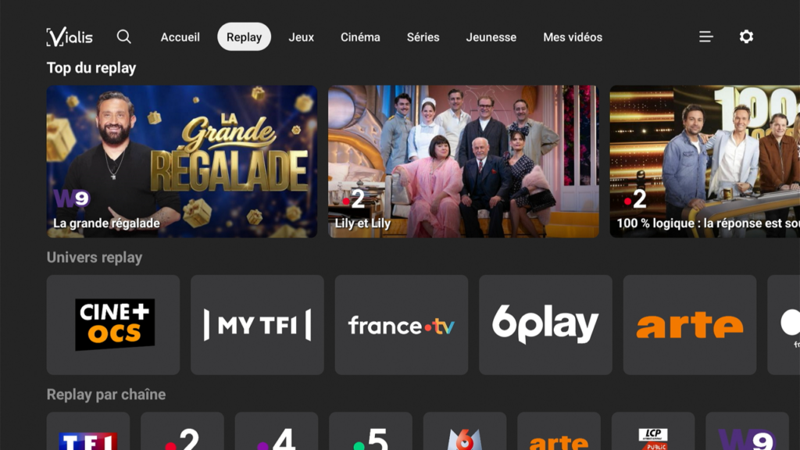Open the search magnifier icon

124,37
